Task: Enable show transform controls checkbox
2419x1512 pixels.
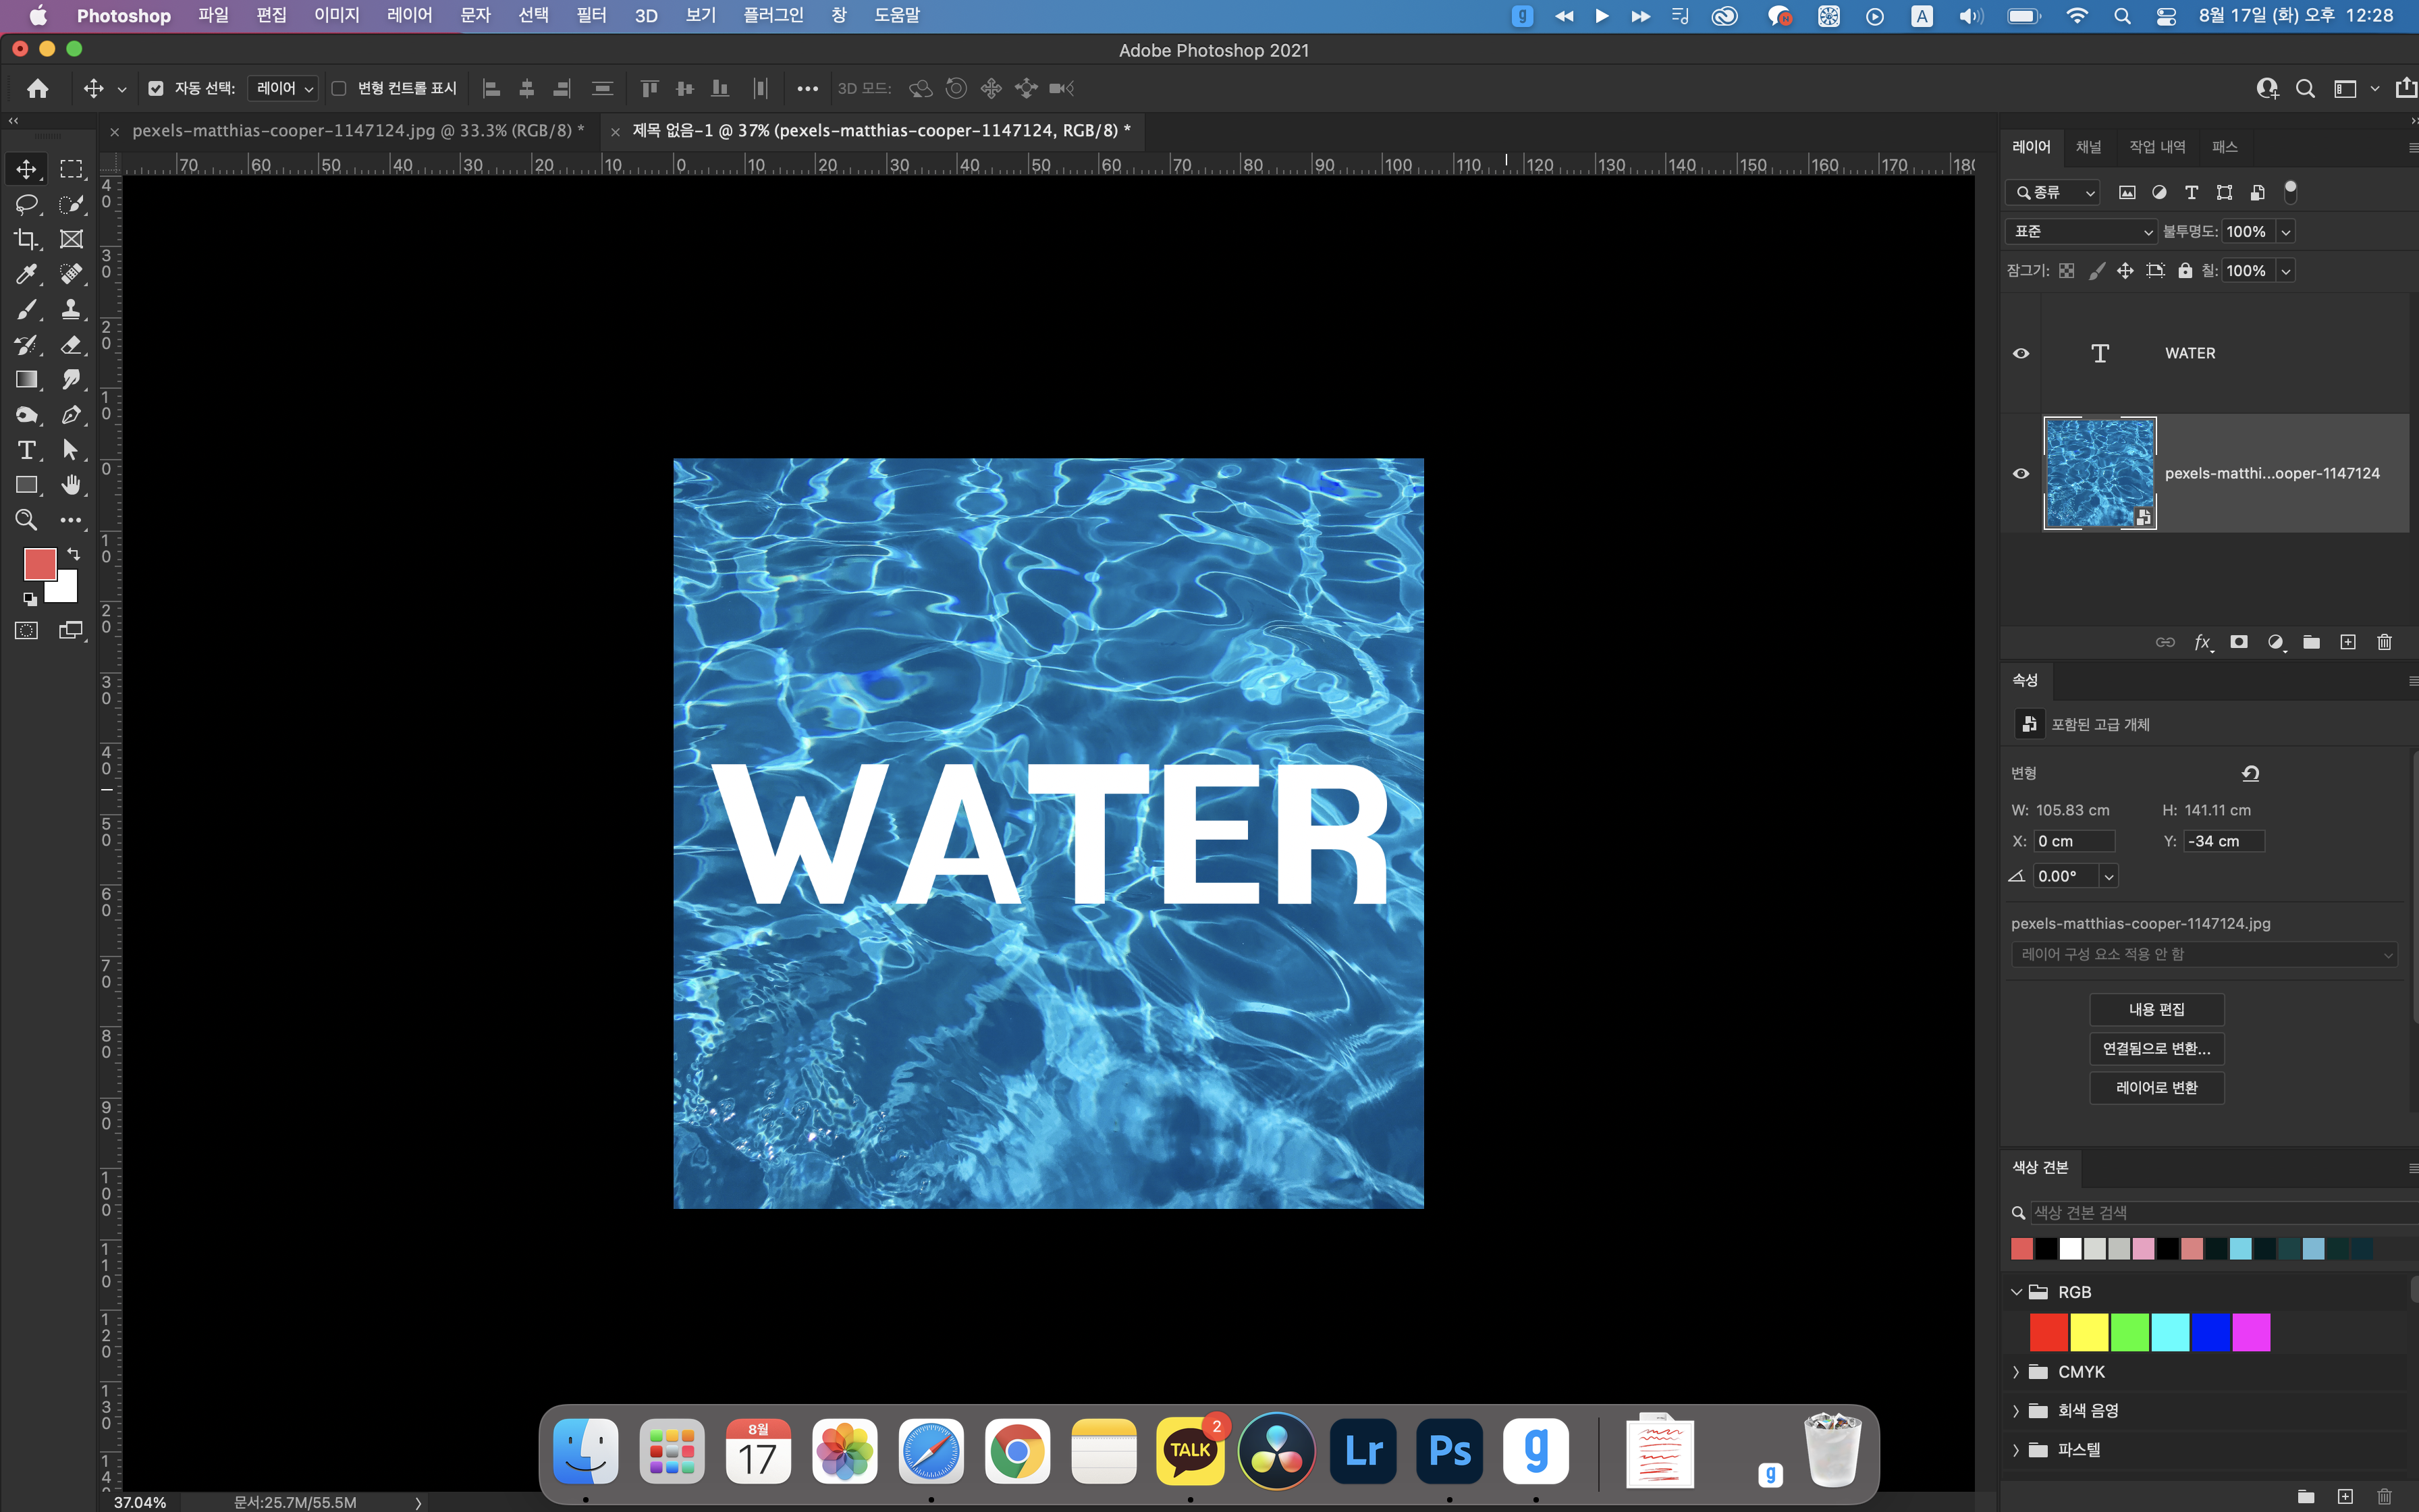Action: pyautogui.click(x=339, y=88)
